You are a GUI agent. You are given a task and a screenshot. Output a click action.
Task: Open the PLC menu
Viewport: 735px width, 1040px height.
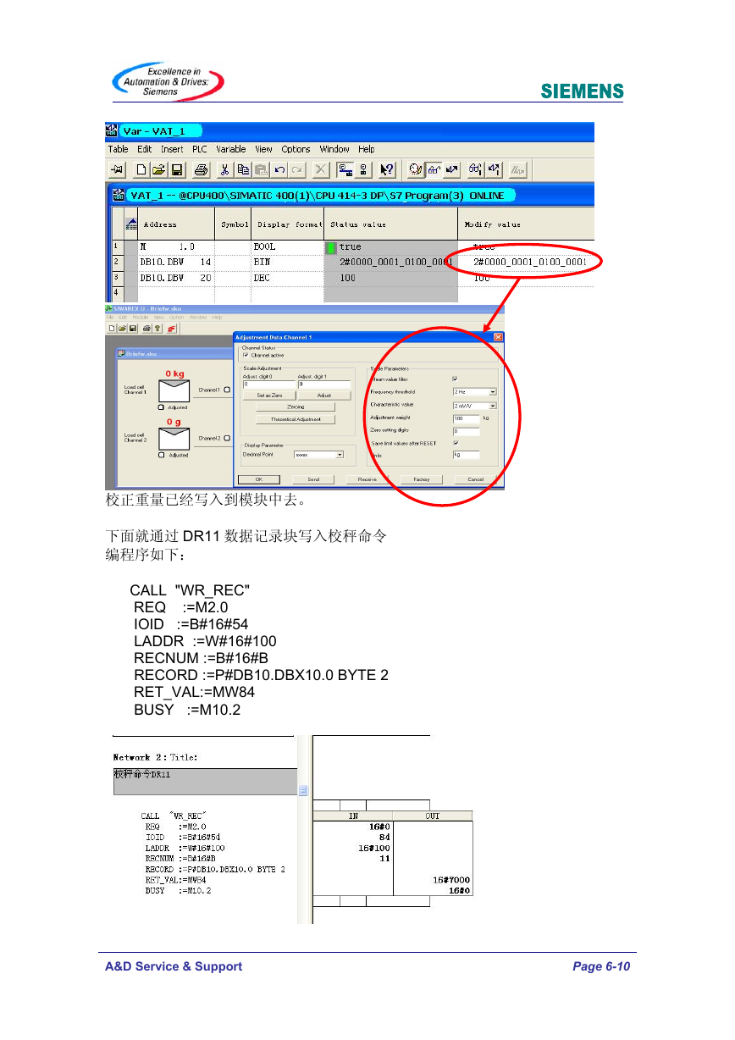[x=200, y=149]
